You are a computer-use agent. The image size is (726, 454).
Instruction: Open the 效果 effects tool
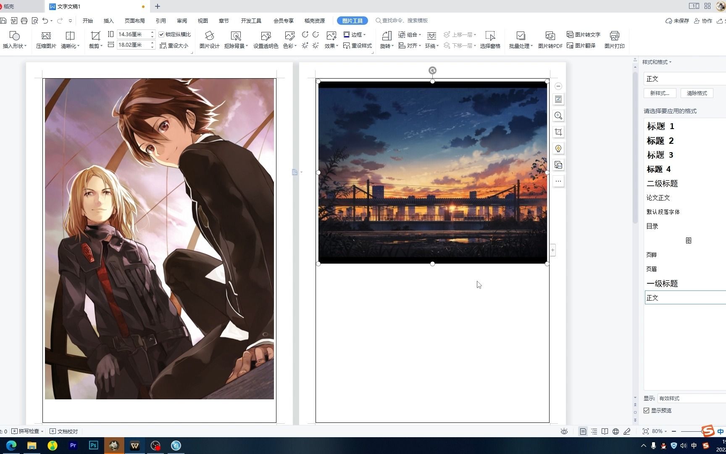(x=331, y=40)
